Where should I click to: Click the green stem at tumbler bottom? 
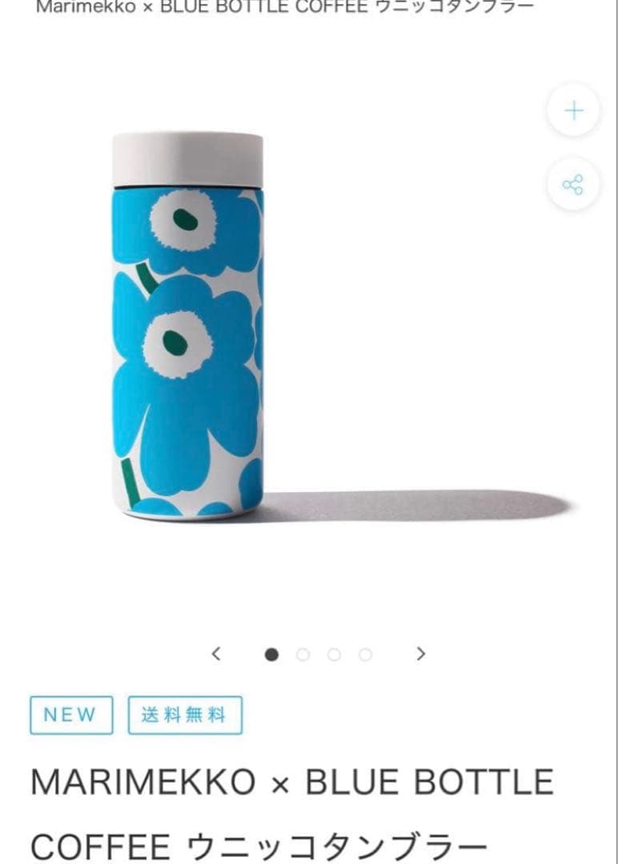coord(130,482)
